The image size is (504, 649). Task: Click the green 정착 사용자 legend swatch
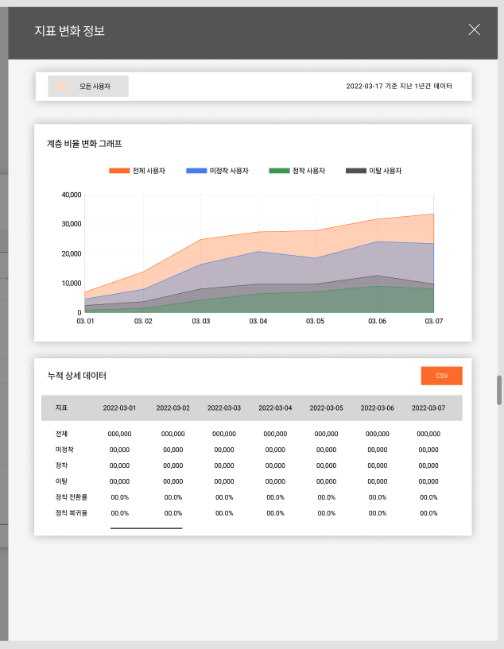click(279, 171)
